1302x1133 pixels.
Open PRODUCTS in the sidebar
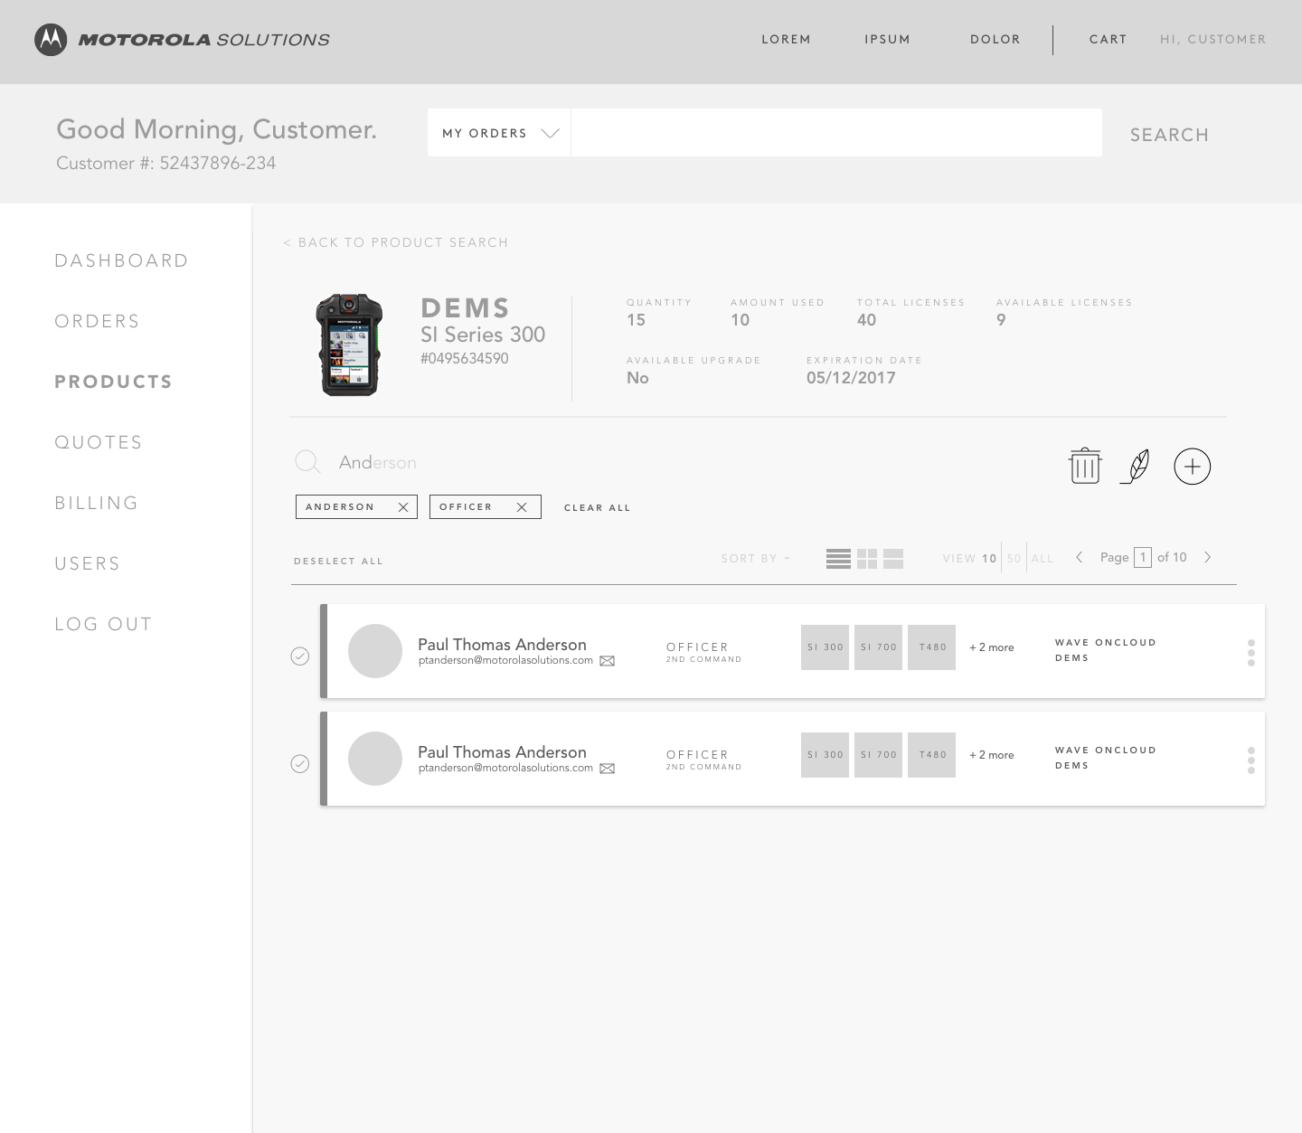tap(113, 382)
